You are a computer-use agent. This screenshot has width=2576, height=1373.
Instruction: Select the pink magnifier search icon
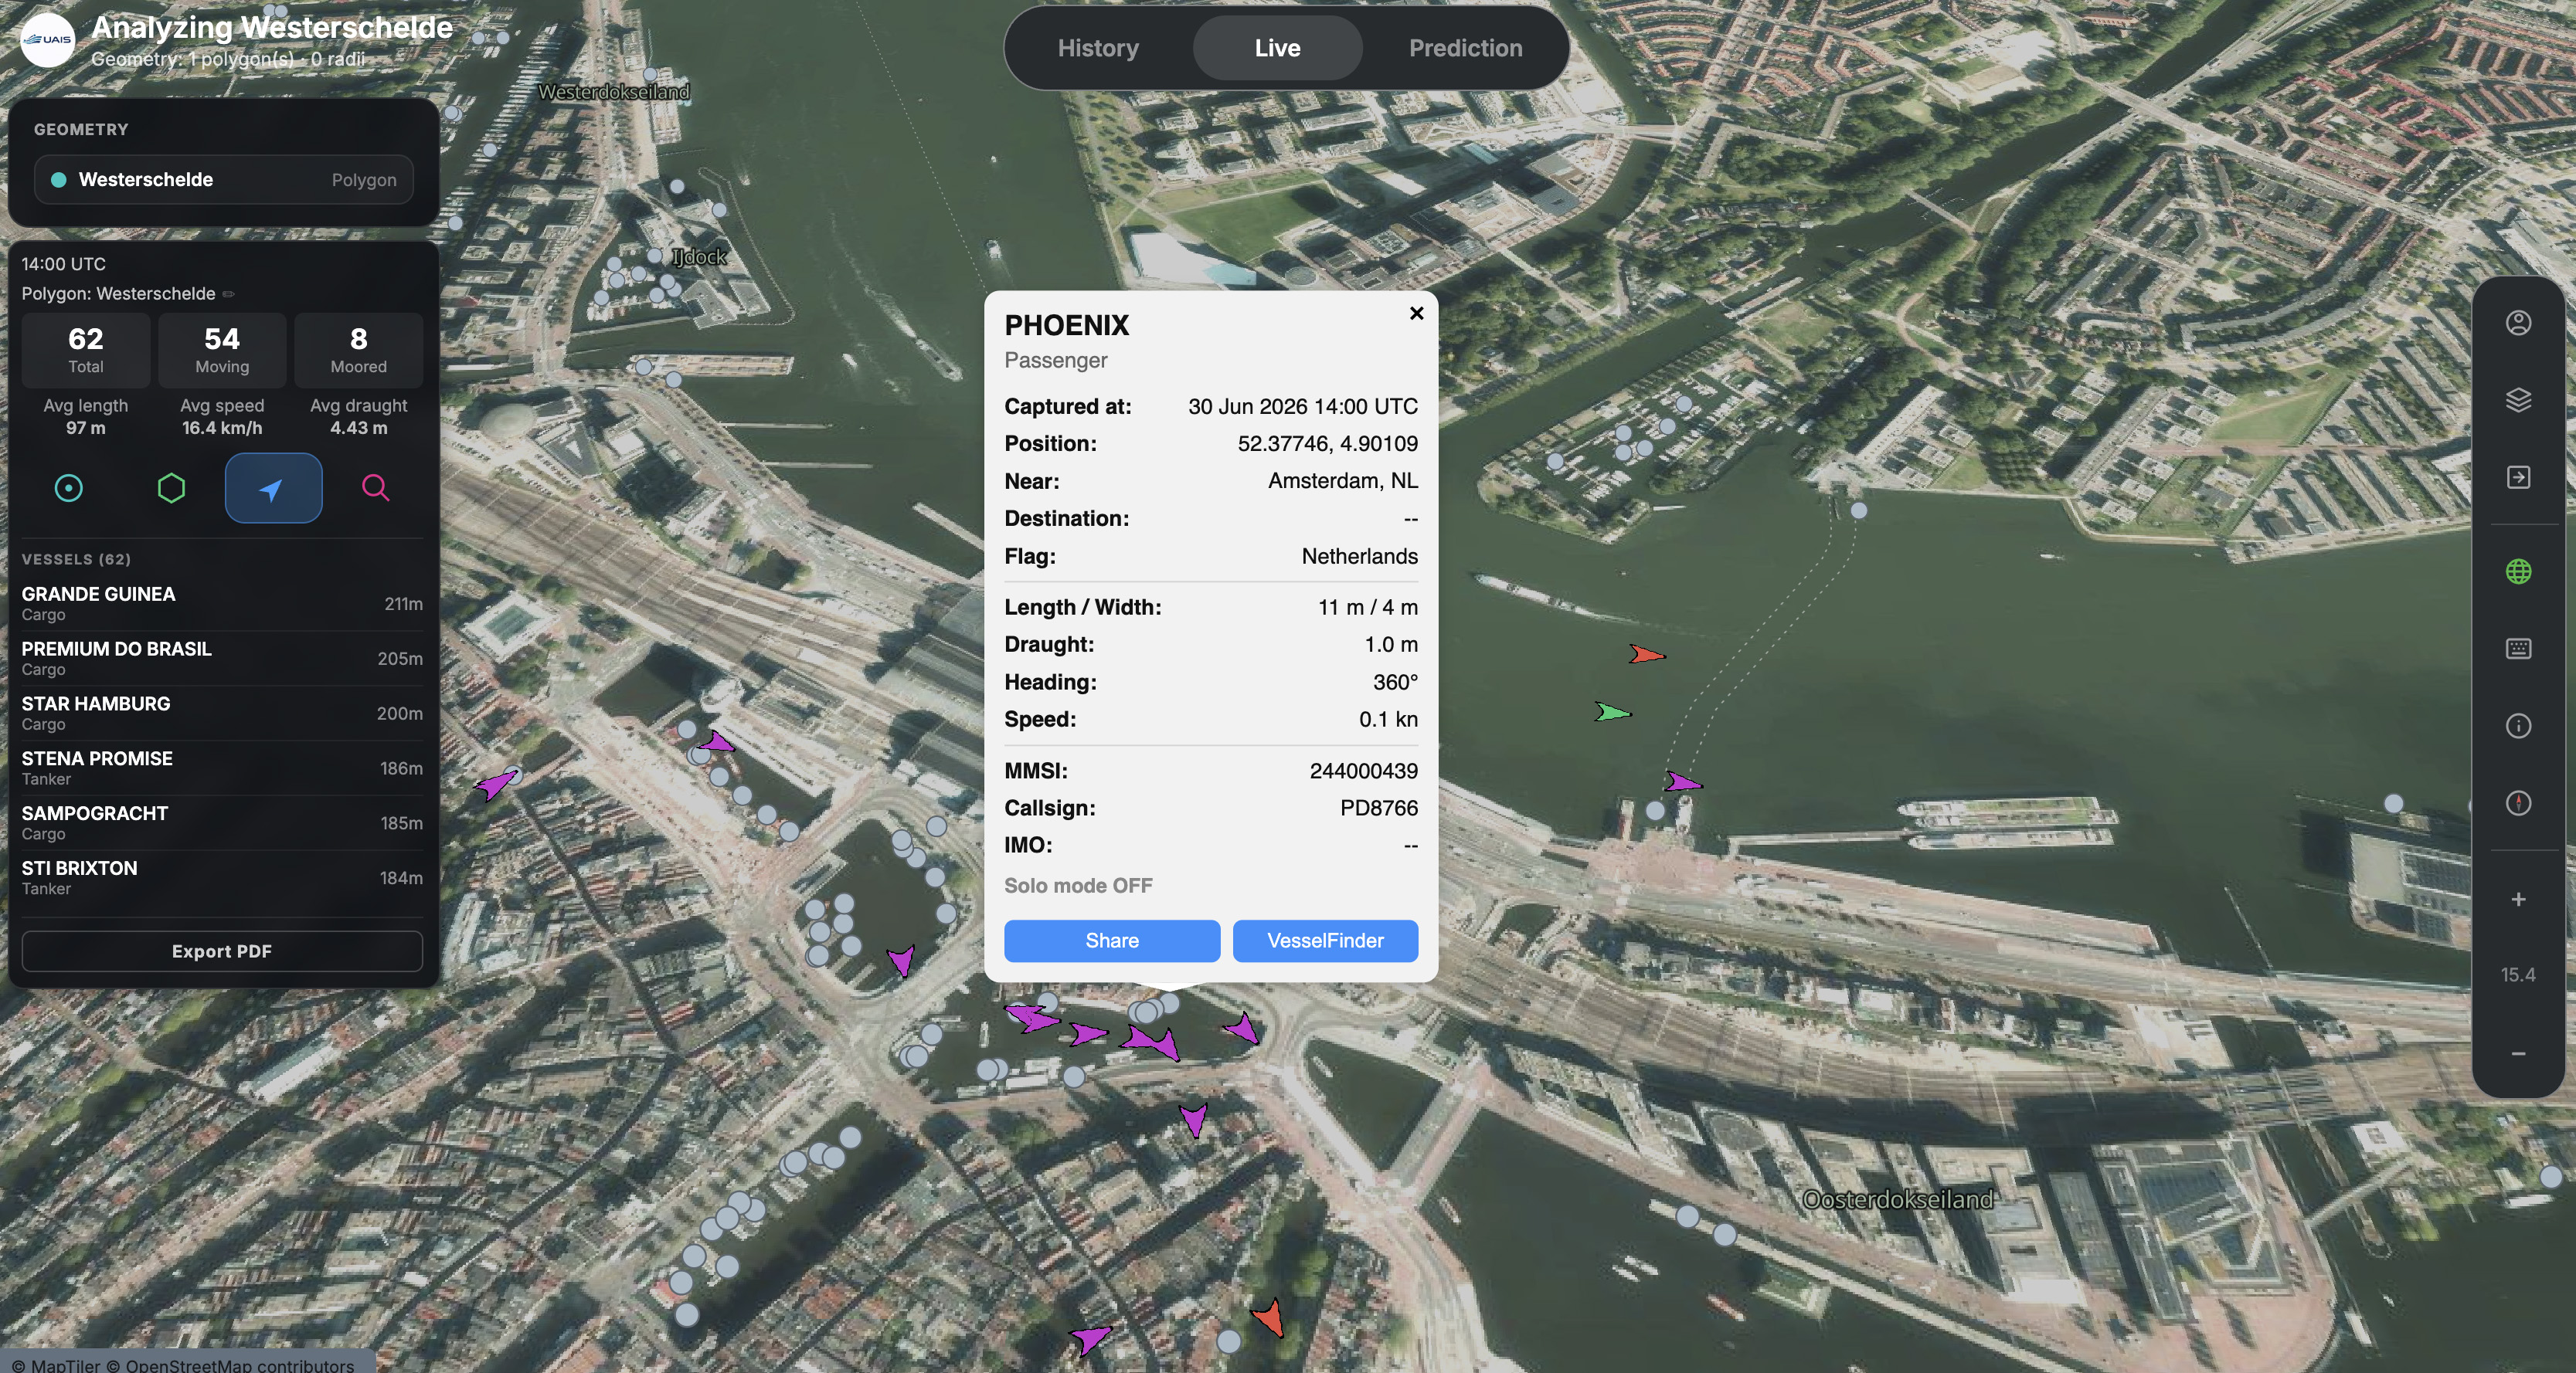click(x=375, y=487)
